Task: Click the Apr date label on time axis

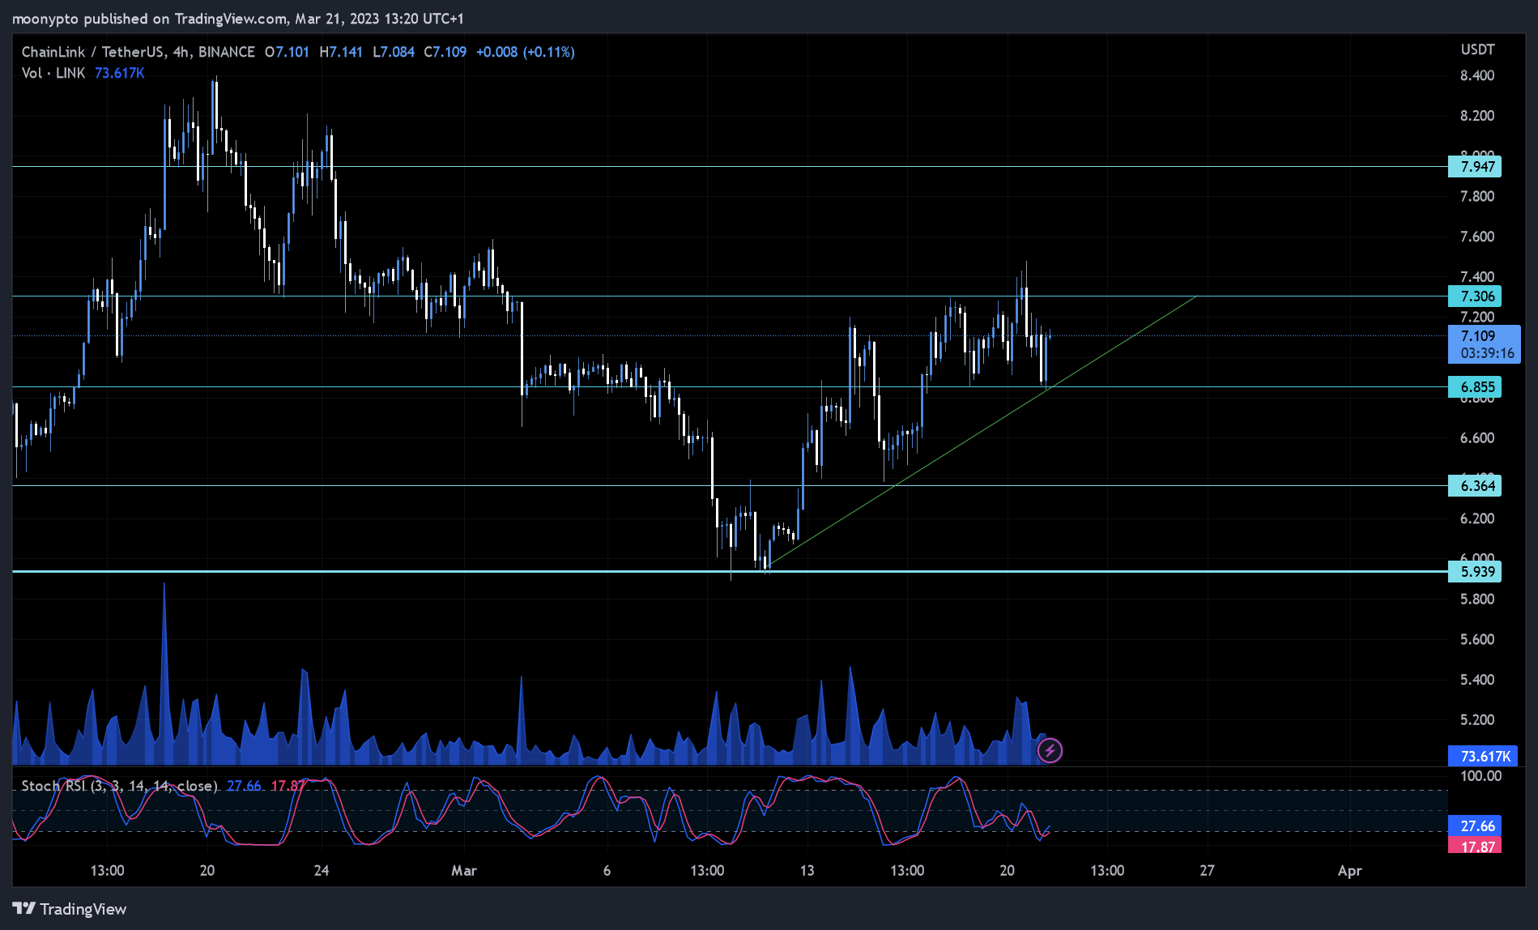Action: 1350,871
